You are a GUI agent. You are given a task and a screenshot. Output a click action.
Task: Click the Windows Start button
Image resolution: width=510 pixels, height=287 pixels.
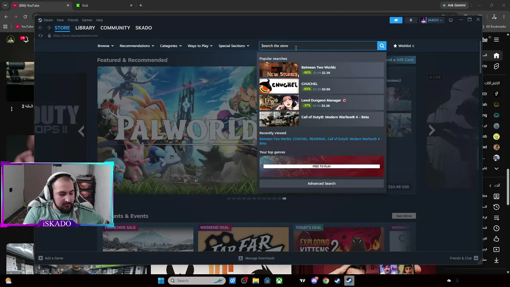pyautogui.click(x=161, y=281)
